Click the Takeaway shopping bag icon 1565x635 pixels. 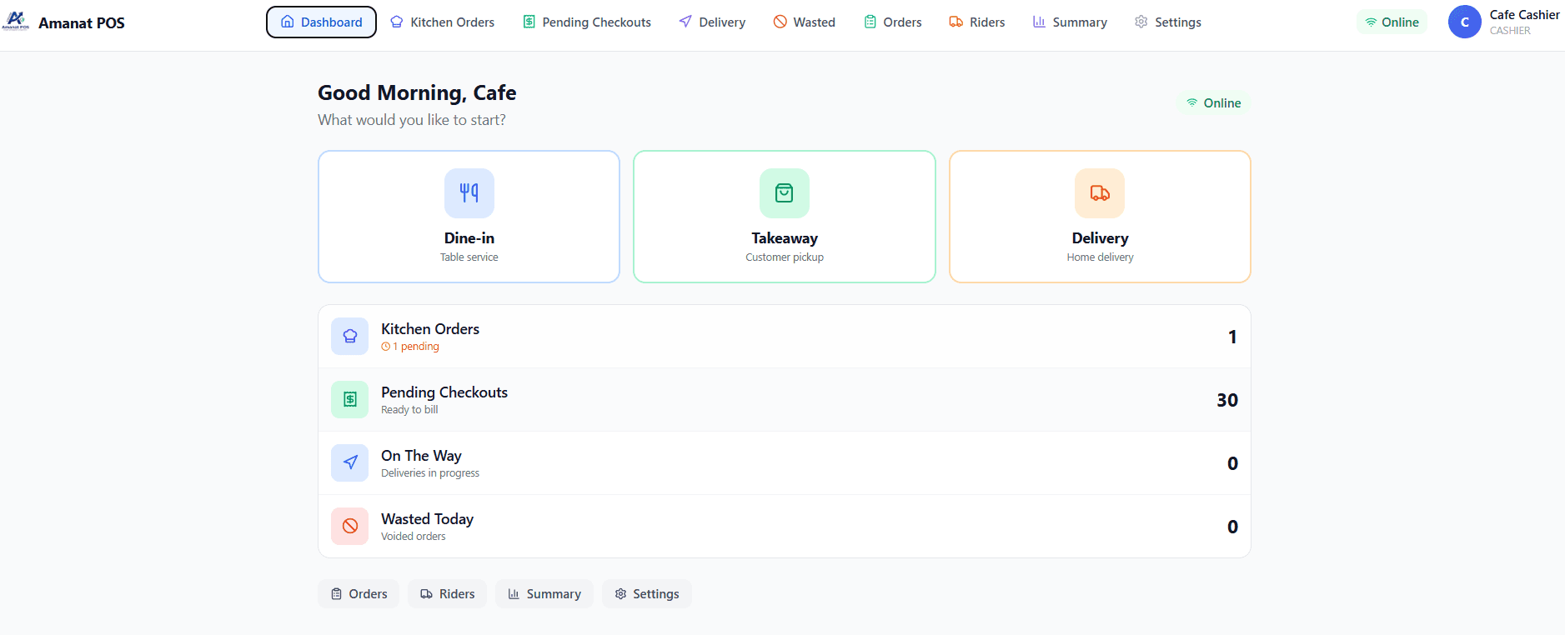coord(785,193)
